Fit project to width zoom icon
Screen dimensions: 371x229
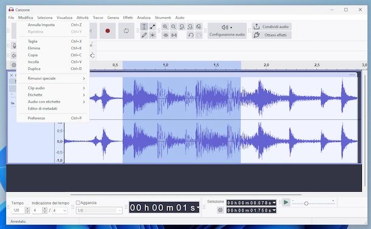(190, 27)
